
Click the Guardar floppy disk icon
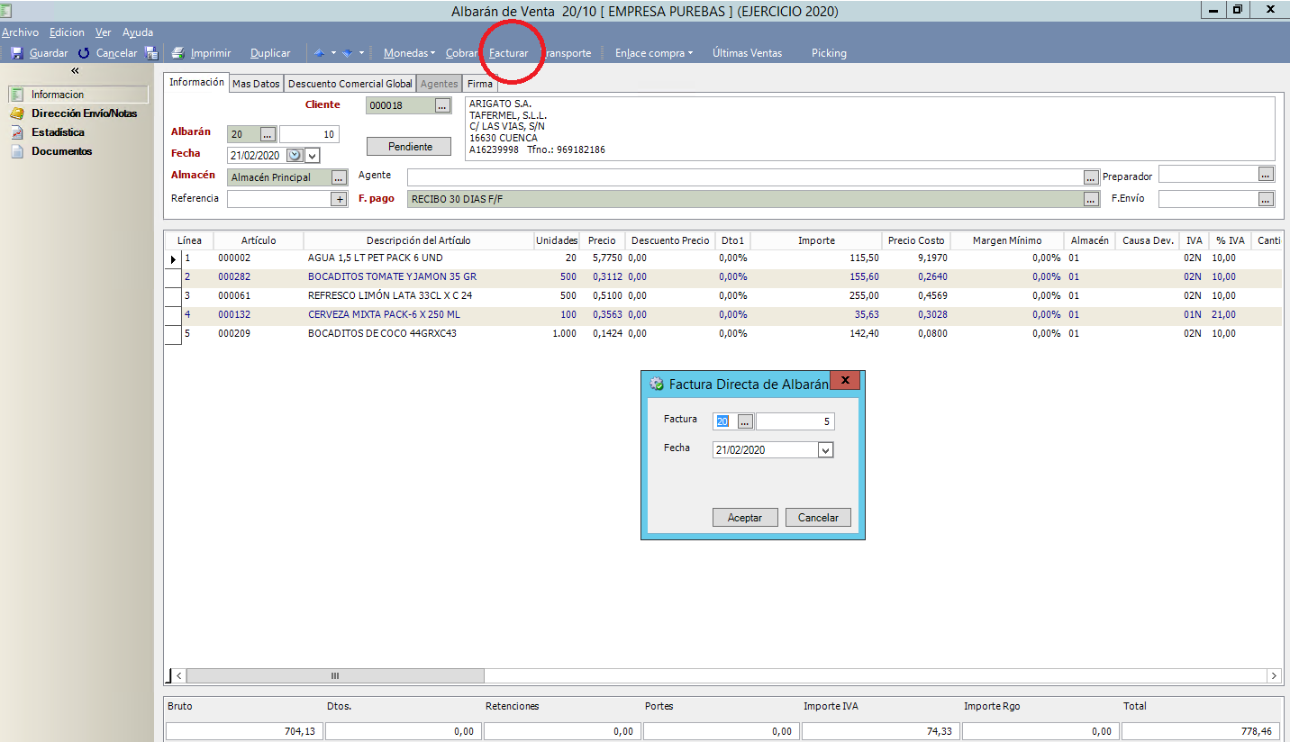click(x=16, y=53)
